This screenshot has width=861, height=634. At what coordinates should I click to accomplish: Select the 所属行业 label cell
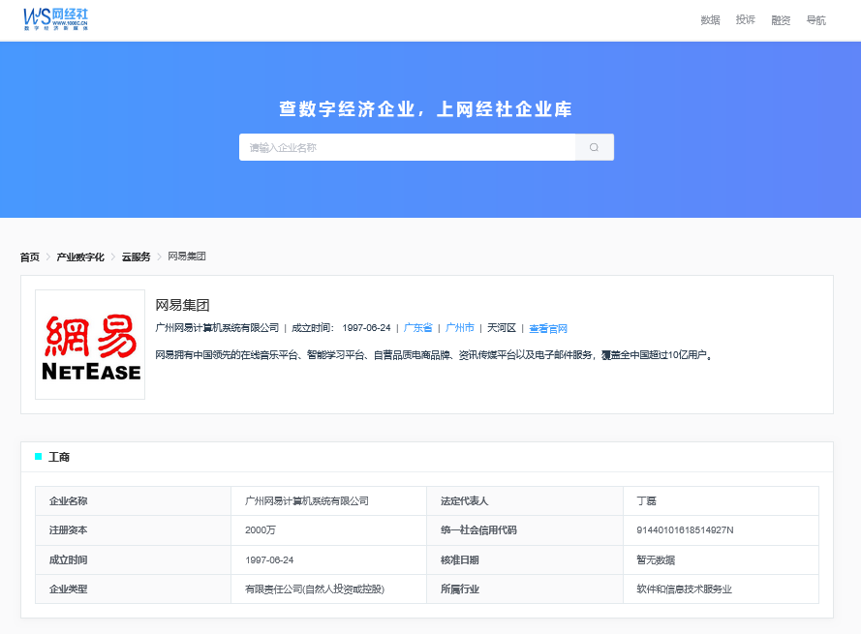[524, 589]
